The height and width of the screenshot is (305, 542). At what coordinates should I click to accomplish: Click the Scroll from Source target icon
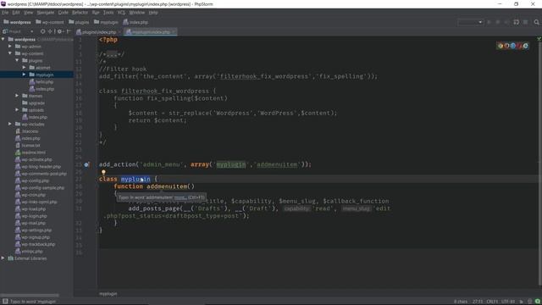[x=43, y=31]
